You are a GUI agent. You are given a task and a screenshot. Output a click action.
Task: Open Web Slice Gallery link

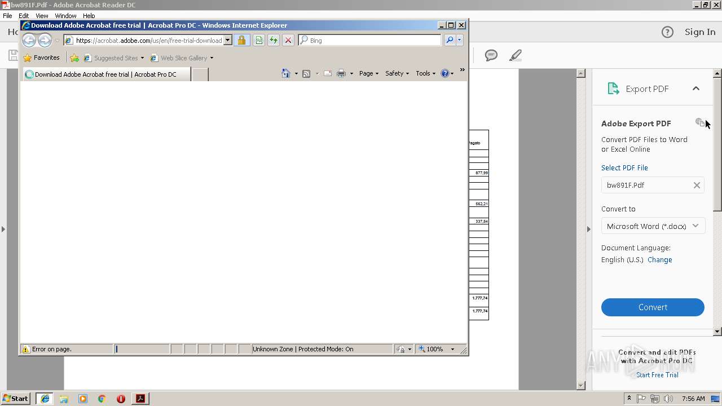(182, 58)
